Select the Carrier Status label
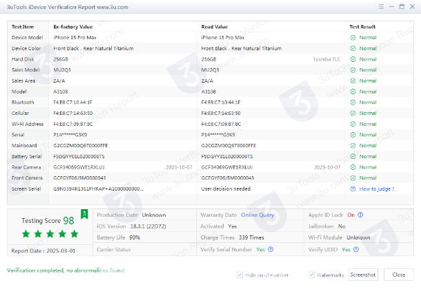This screenshot has height=289, width=421. point(114,249)
